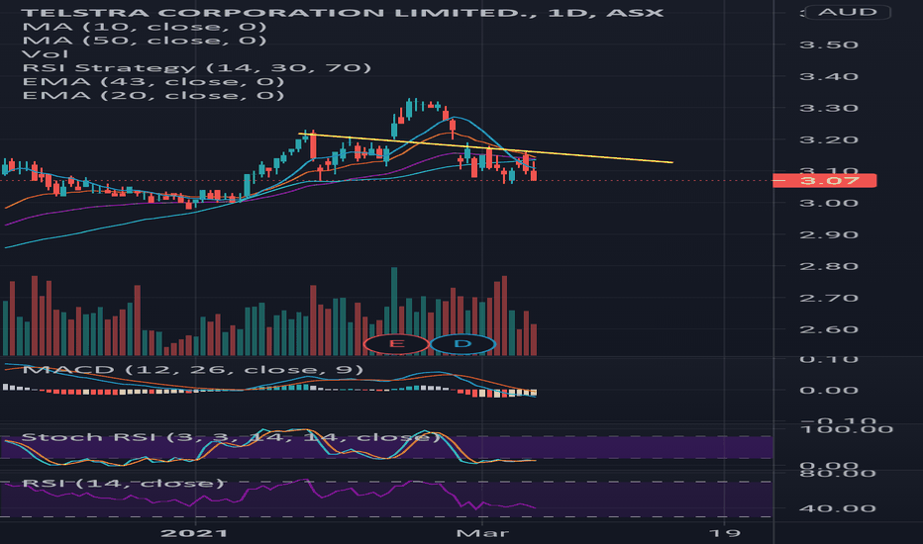The image size is (923, 544).
Task: Click the Mar date label on time axis
Action: 482,533
